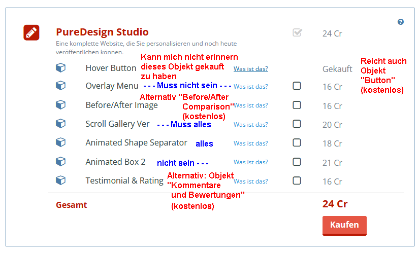Click the cube icon beside Testimonial & Rating
Screen dimensions: 418x254
pyautogui.click(x=61, y=180)
